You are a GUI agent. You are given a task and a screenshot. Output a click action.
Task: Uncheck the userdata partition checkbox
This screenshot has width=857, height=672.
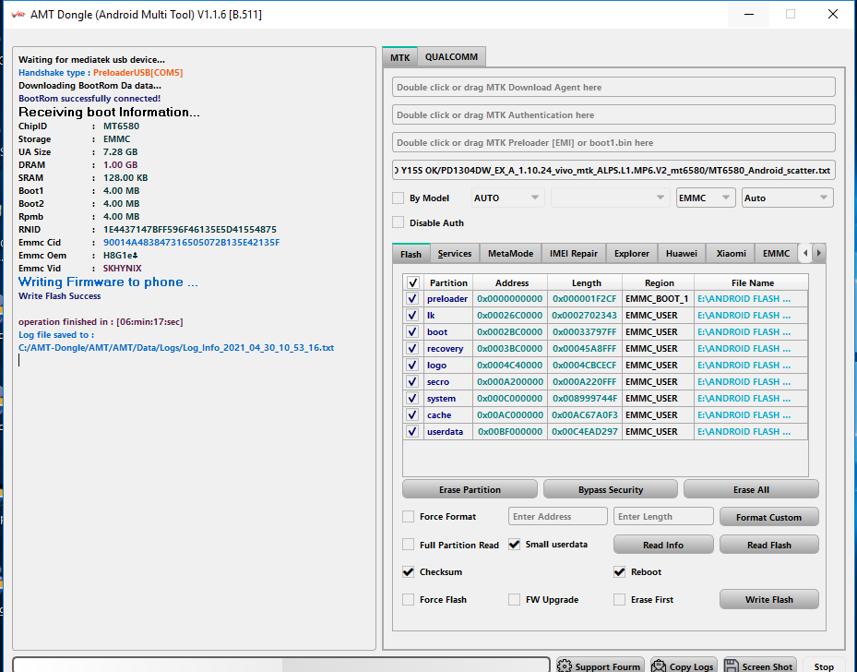coord(412,431)
